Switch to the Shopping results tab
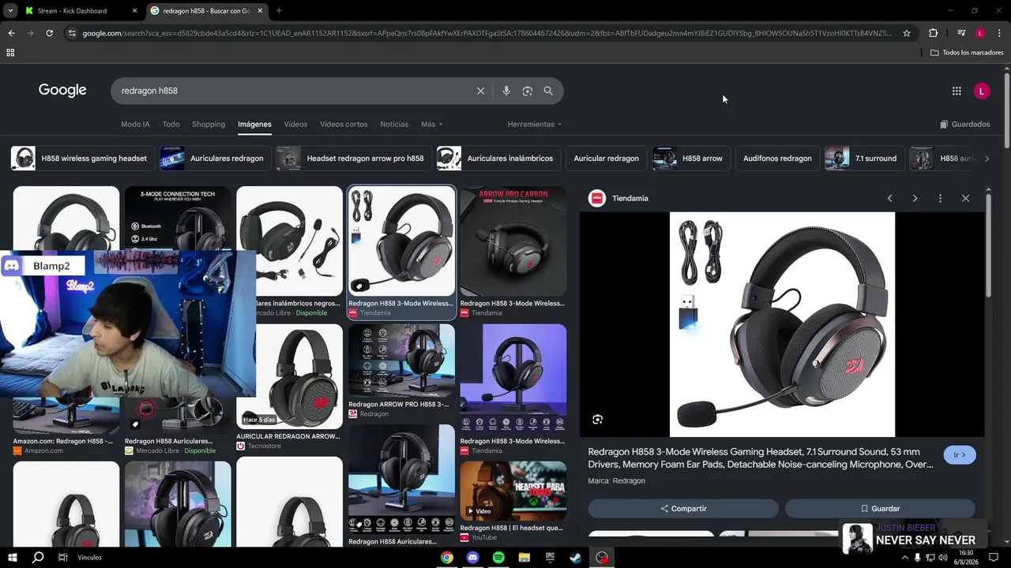Screen dimensions: 1011x568 point(209,124)
